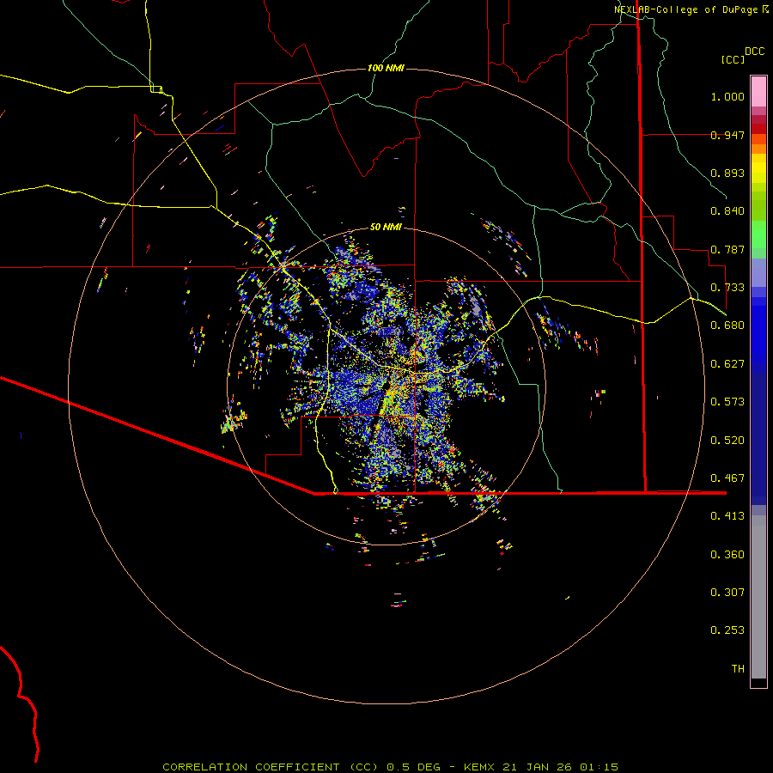Click the DCC product label
Image resolution: width=773 pixels, height=773 pixels.
tap(754, 51)
